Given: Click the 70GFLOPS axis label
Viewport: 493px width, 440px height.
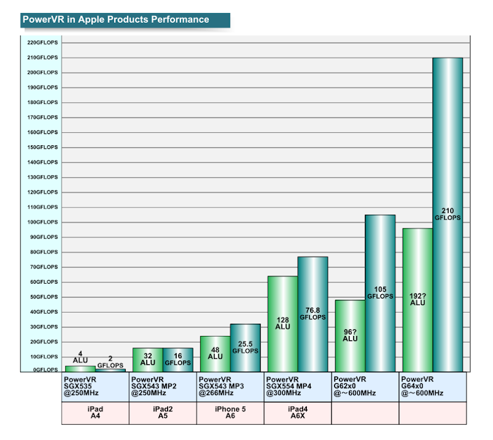Looking at the screenshot, I should (44, 267).
